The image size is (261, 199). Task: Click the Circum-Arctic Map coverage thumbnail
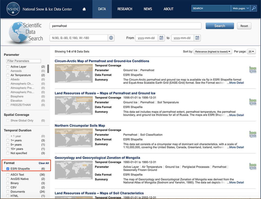pos(74,73)
